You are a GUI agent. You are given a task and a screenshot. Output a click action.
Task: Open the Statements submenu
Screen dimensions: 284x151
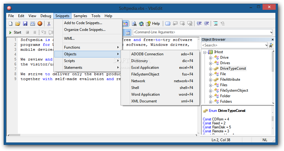(88, 68)
